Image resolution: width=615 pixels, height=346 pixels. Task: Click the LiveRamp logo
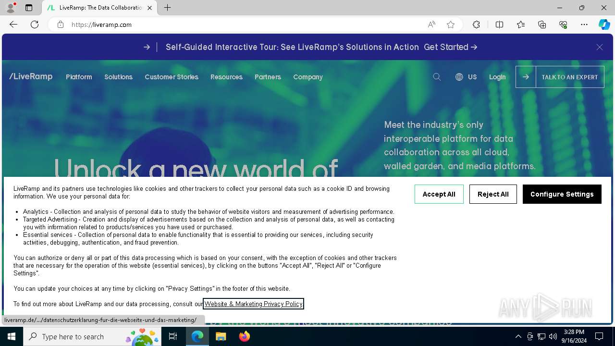pyautogui.click(x=31, y=76)
